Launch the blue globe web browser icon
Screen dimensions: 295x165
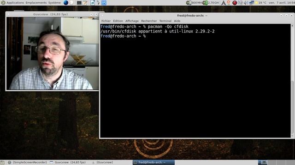pos(65,3)
